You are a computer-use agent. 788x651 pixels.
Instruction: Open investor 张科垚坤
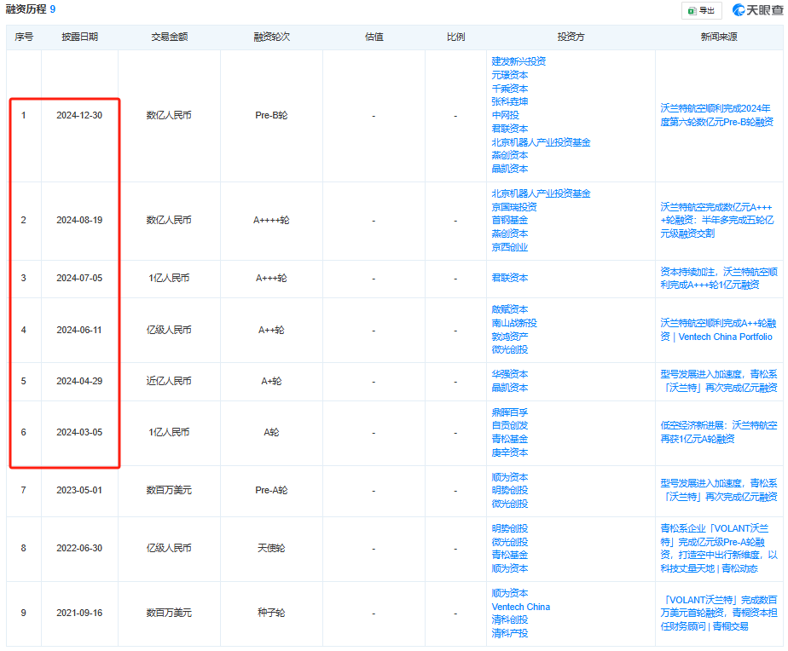(x=510, y=101)
